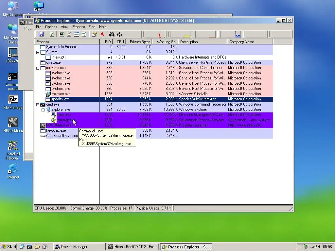Select the HBCDMenu.exe process row

154,125
